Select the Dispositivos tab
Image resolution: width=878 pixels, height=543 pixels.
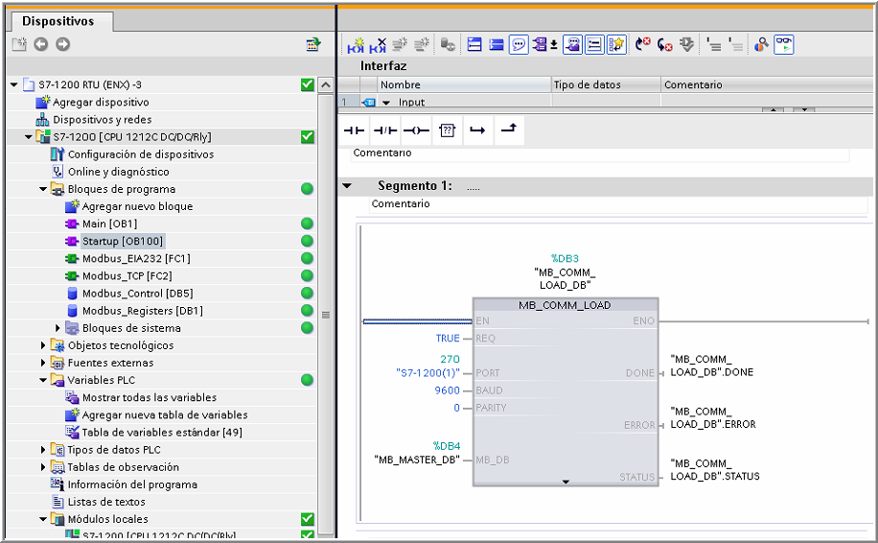click(x=58, y=20)
